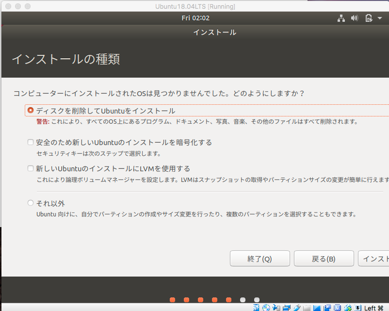389x311 pixels.
Task: Click the VirtualBox CPU chip status icon
Action: pyautogui.click(x=337, y=308)
